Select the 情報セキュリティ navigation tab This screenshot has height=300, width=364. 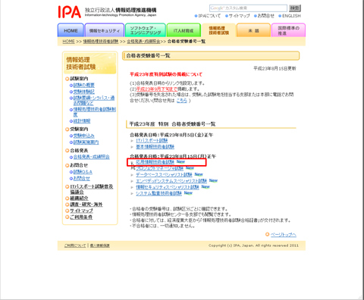(105, 30)
